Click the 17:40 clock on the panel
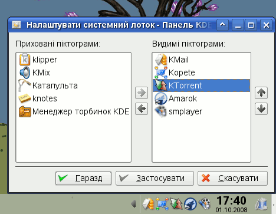The image size is (276, 214). [x=231, y=200]
